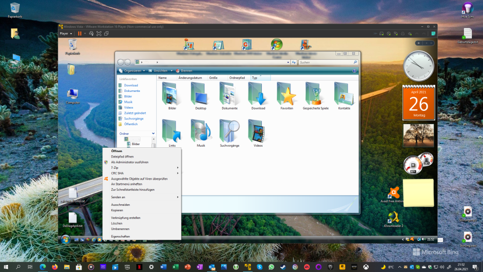Enter VMware full screen mode

point(99,33)
